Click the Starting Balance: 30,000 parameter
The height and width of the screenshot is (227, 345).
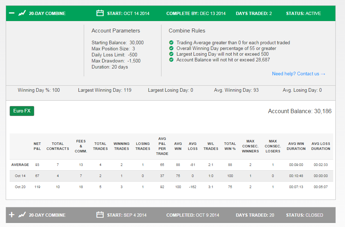[x=118, y=42]
